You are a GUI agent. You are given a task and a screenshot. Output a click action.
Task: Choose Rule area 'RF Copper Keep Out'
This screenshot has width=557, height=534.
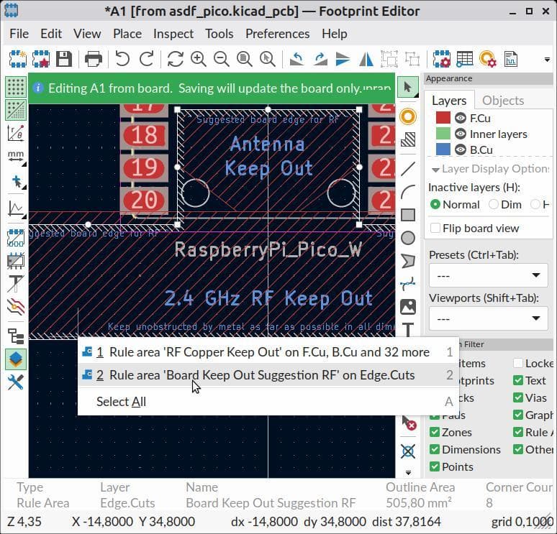point(267,352)
